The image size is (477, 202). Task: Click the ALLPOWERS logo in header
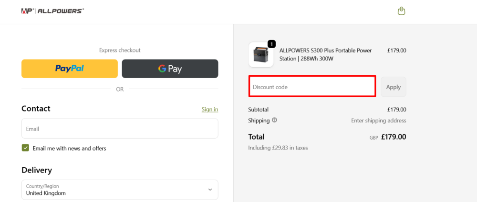[x=52, y=11]
